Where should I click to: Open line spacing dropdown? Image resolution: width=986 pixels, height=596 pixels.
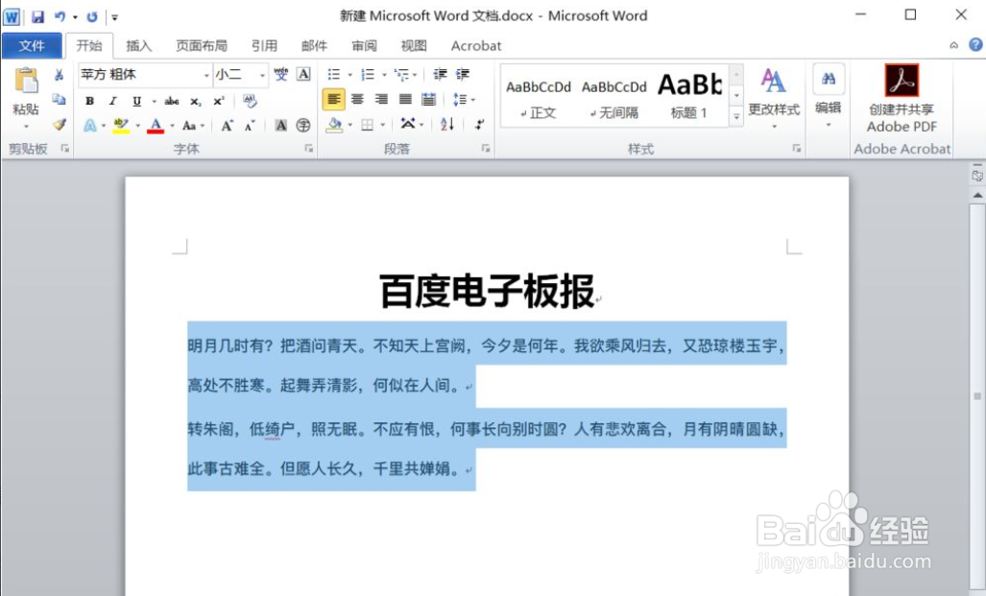[x=464, y=100]
